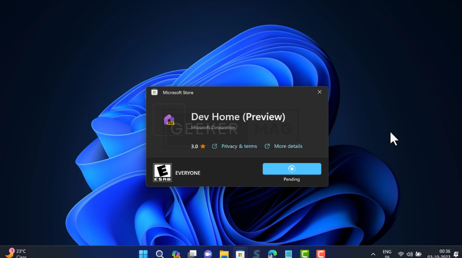Click the ESRB Everyone rating badge

pos(162,172)
